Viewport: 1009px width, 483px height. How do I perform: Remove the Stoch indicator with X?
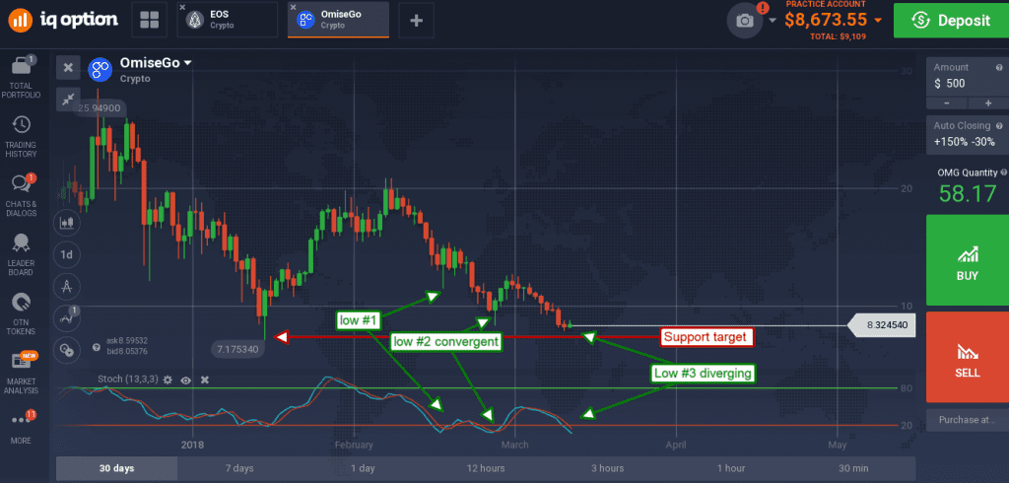coord(205,379)
